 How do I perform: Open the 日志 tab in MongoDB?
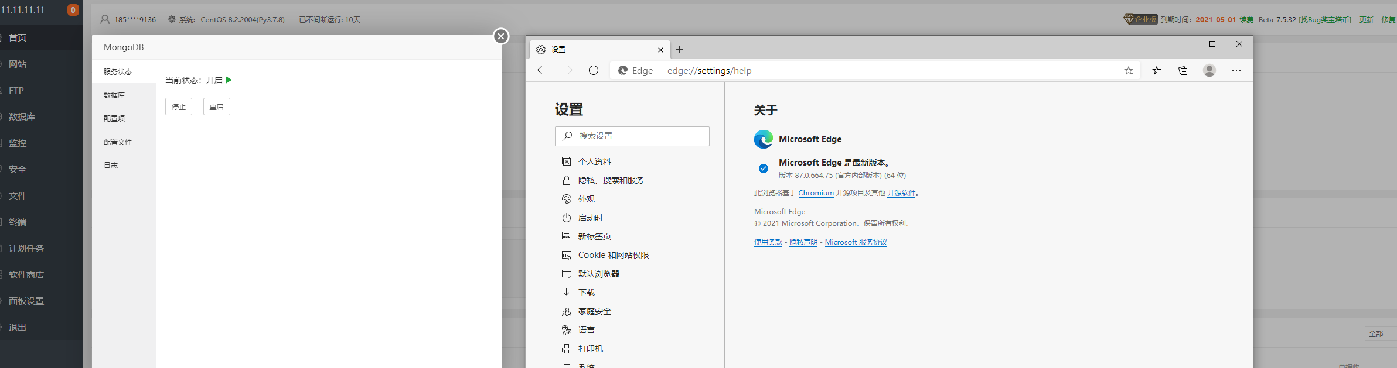tap(111, 165)
